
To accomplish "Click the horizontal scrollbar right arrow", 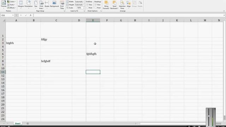I will coord(222,123).
